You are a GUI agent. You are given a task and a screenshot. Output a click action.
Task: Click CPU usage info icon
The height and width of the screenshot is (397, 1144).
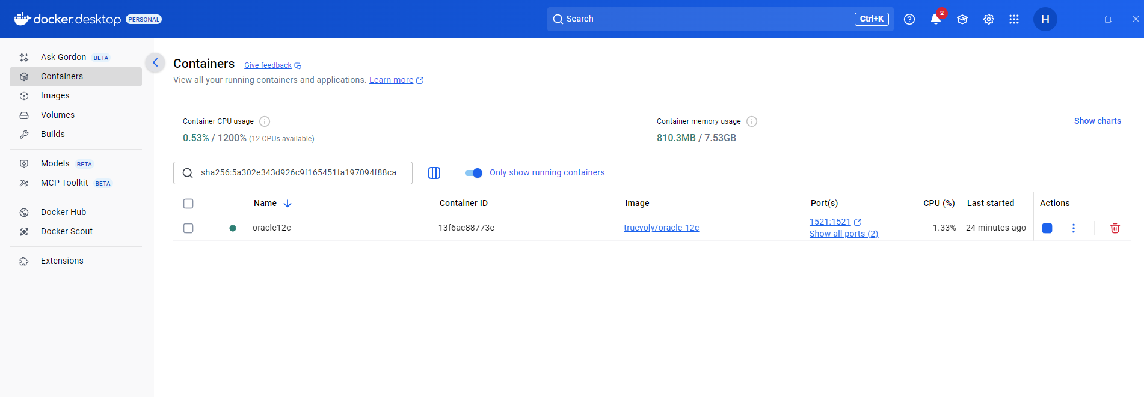(x=265, y=121)
